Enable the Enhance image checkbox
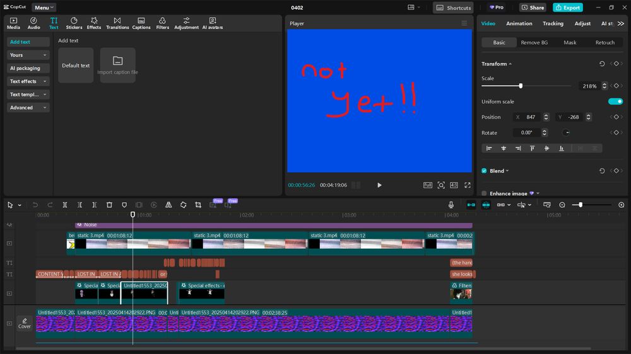This screenshot has height=354, width=631. pos(484,193)
